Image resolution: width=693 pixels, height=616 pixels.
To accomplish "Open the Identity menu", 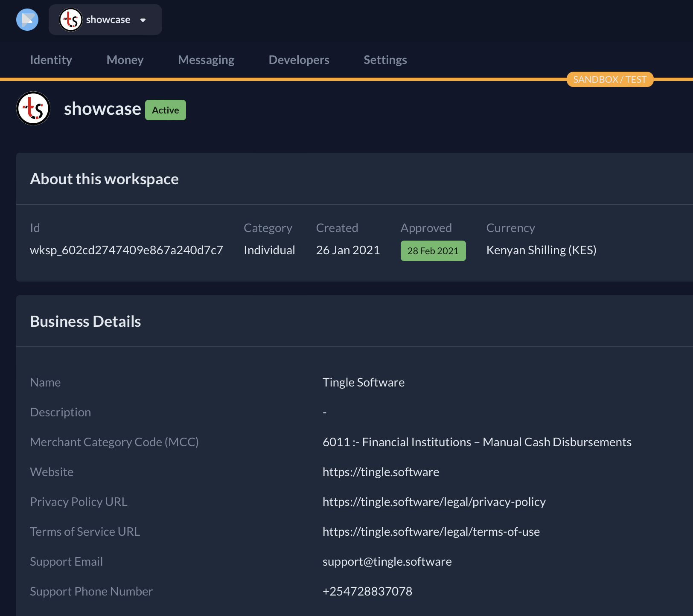I will 51,60.
